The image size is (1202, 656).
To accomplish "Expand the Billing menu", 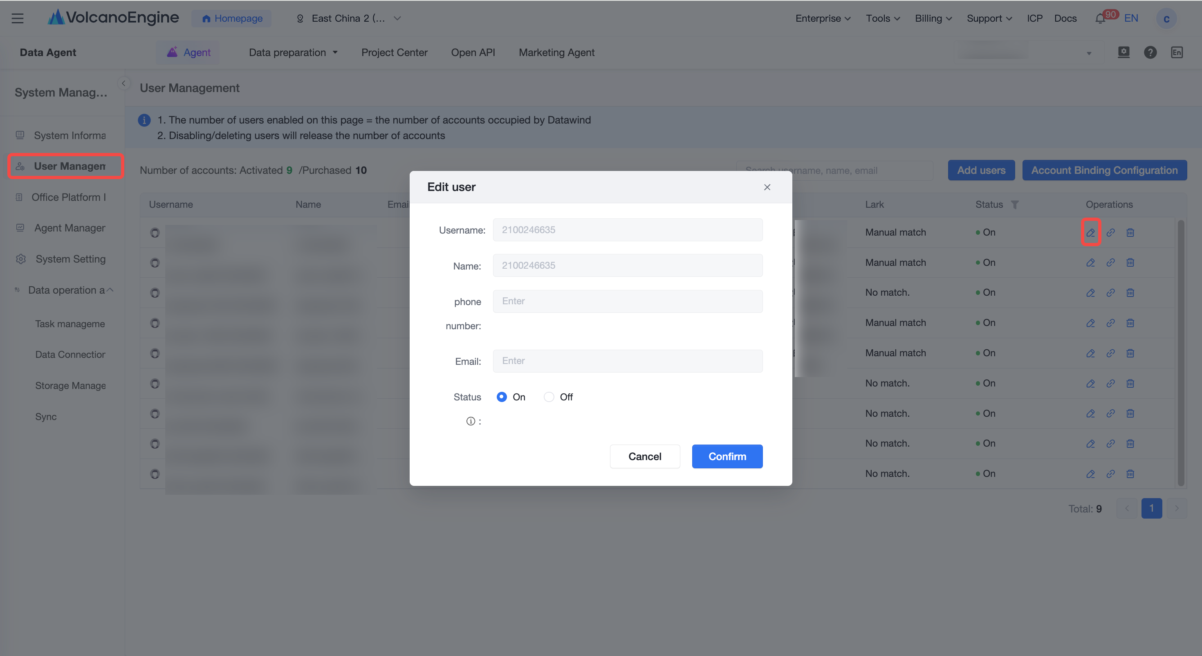I will pos(933,18).
